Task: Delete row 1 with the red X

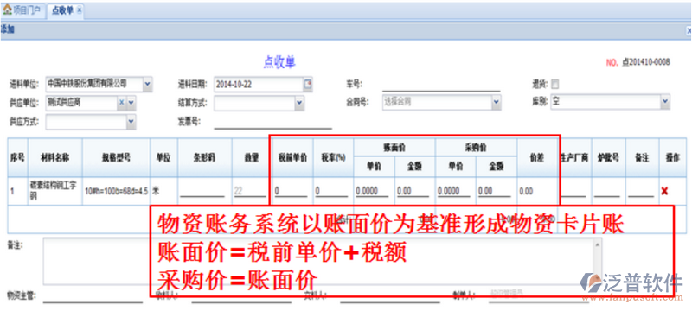Action: coord(664,191)
